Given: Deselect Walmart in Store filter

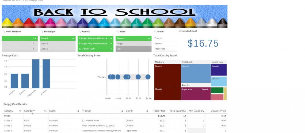Looking at the screenshot, I should tap(134, 38).
